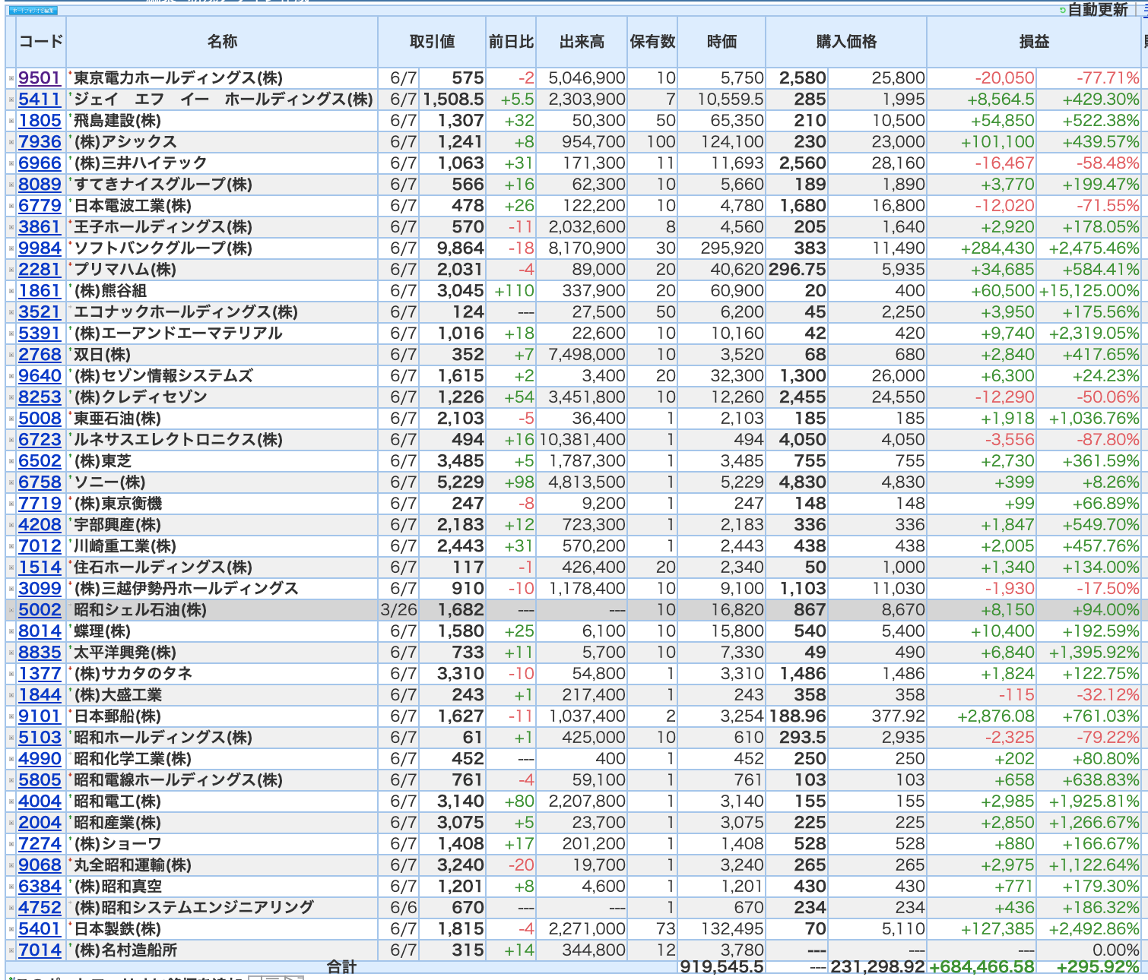
Task: Click the small x icon beside code 9101
Action: pos(11,716)
